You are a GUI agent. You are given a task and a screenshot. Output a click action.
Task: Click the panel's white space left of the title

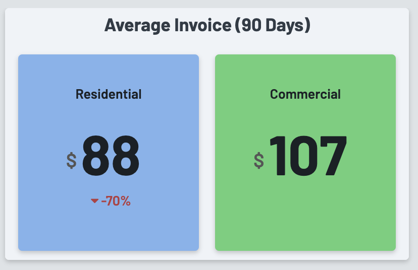pos(50,25)
